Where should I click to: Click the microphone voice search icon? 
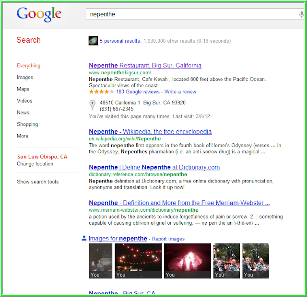tap(301, 14)
